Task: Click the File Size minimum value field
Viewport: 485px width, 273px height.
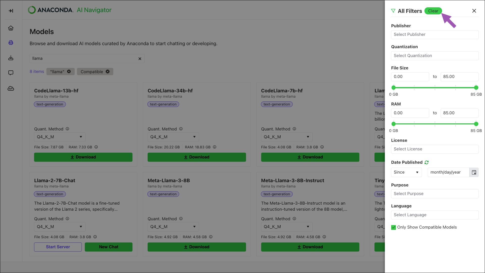Action: pyautogui.click(x=410, y=77)
